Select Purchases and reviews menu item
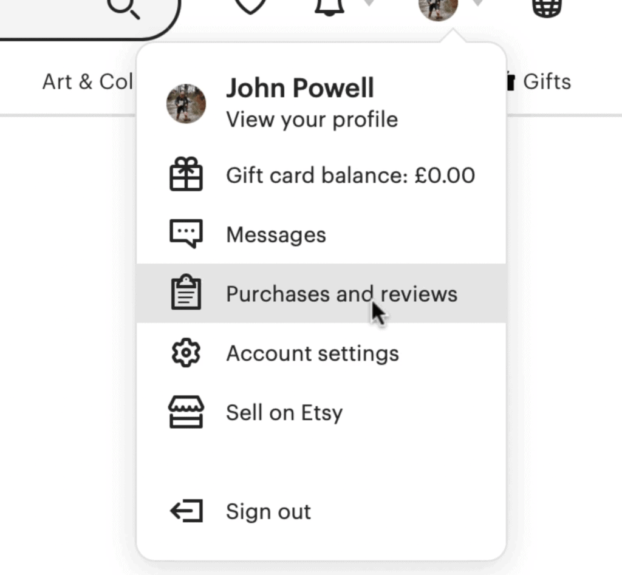The width and height of the screenshot is (622, 575). (341, 294)
